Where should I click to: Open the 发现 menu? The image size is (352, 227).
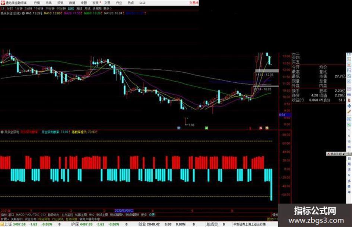(96, 3)
